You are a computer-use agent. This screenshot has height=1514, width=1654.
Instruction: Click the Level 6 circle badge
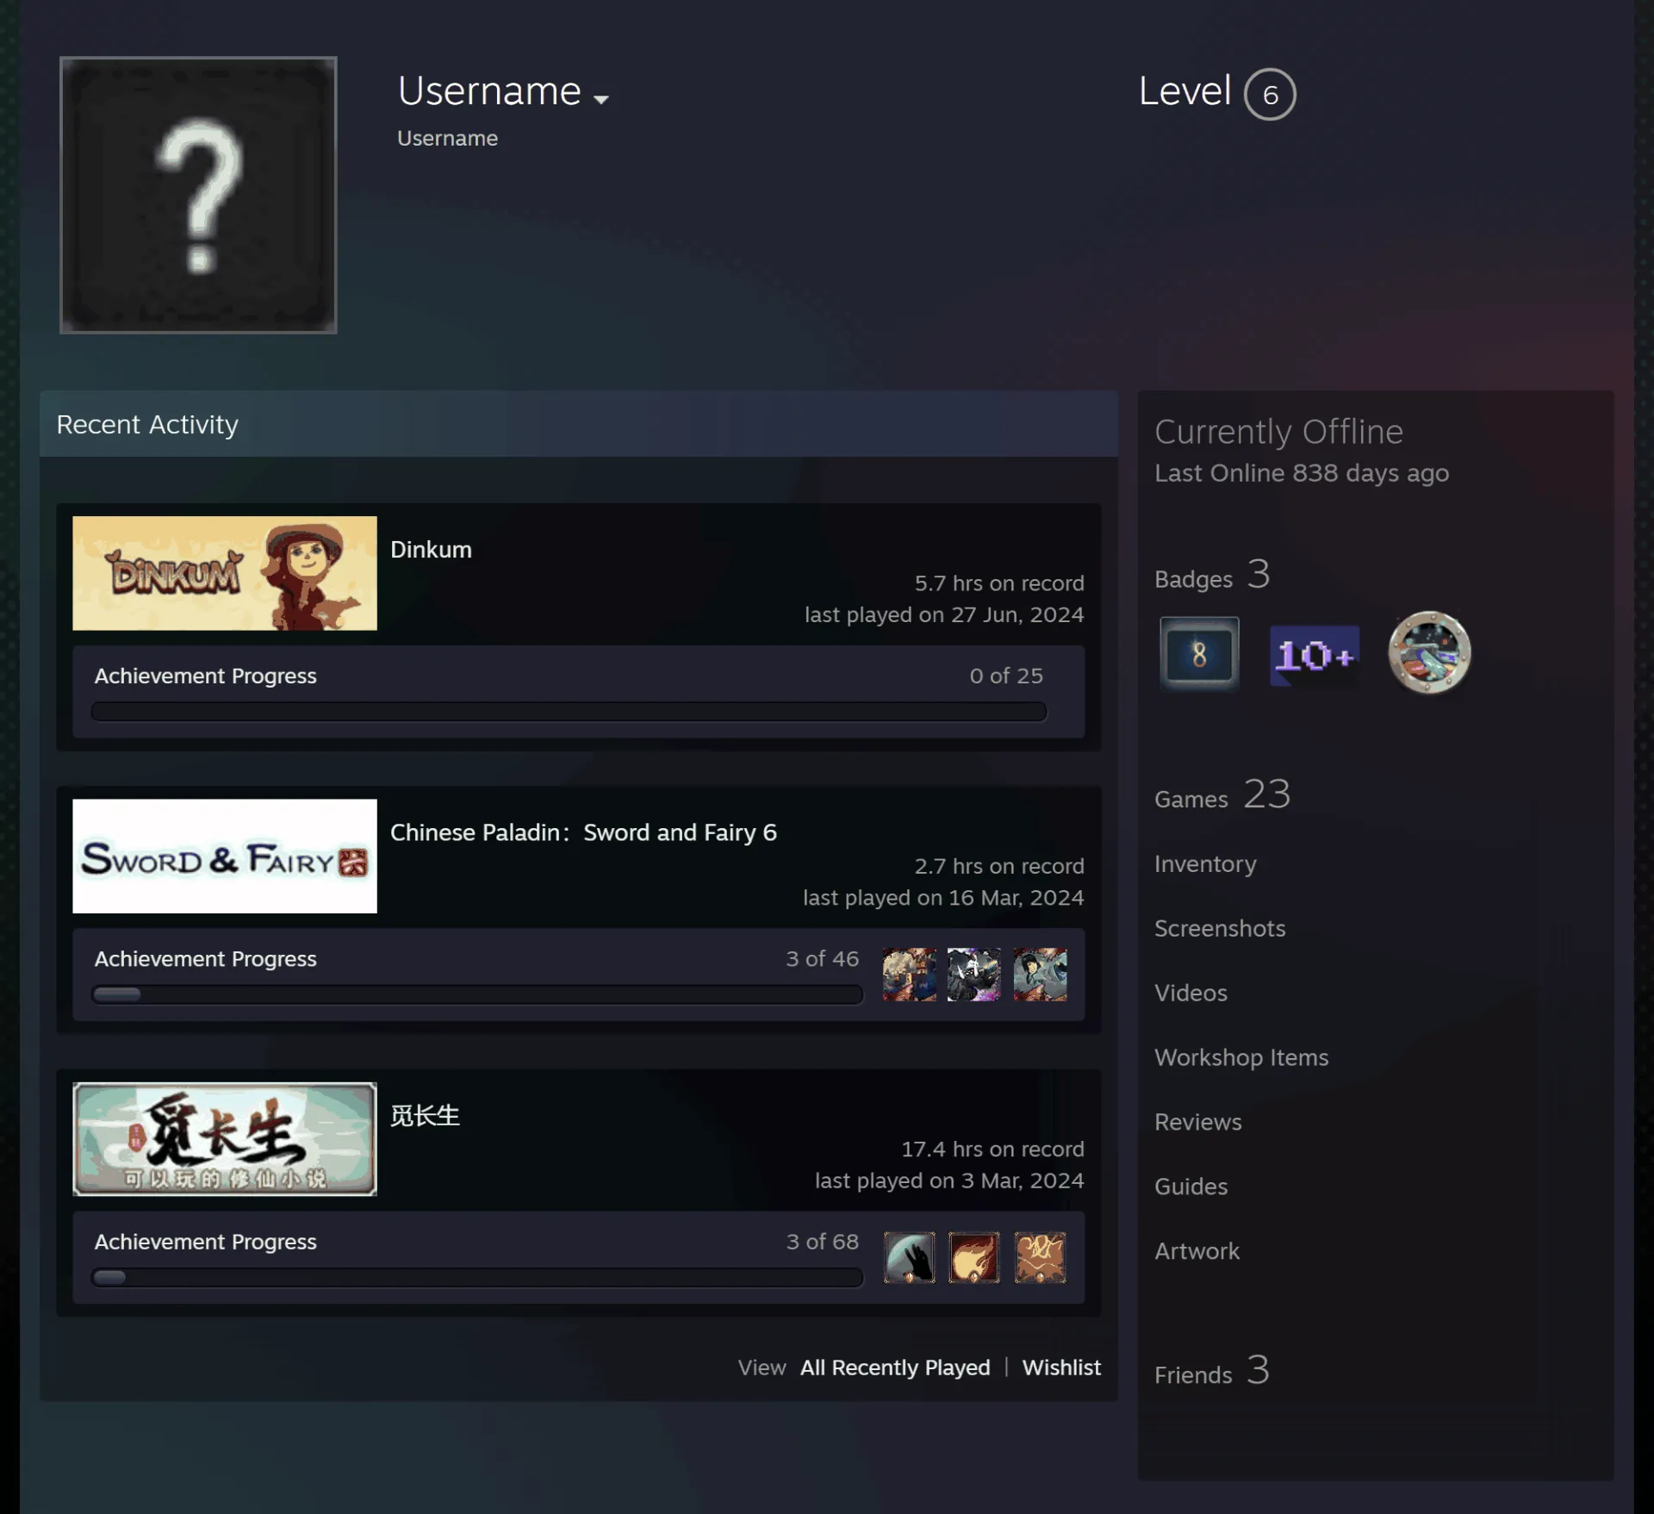[1270, 94]
